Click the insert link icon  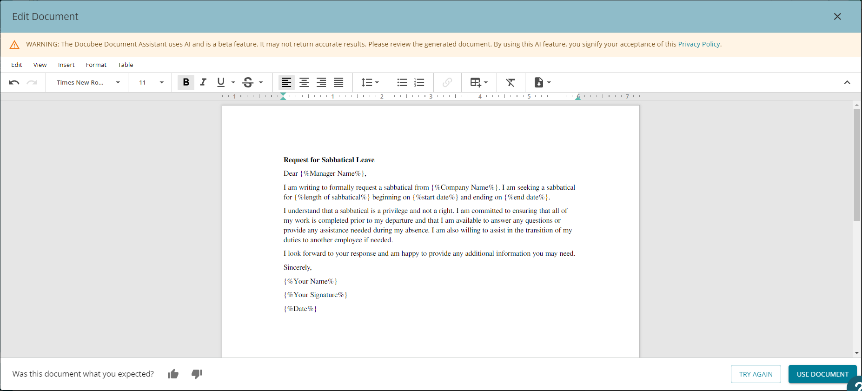tap(447, 82)
